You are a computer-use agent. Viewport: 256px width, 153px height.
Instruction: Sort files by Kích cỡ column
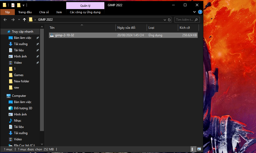(x=185, y=28)
